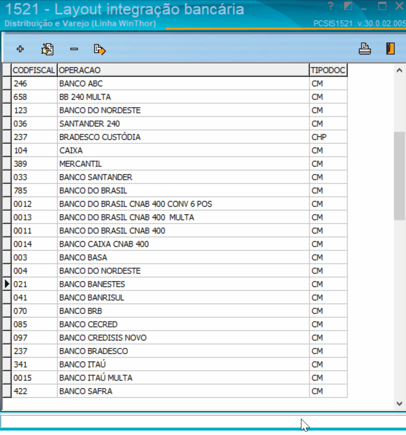Screen dimensions: 406x435
Task: Sort by TIPODOC column header
Action: pos(328,70)
